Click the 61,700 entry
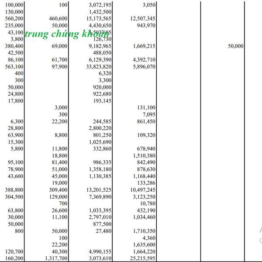The width and height of the screenshot is (262, 262). point(59,60)
